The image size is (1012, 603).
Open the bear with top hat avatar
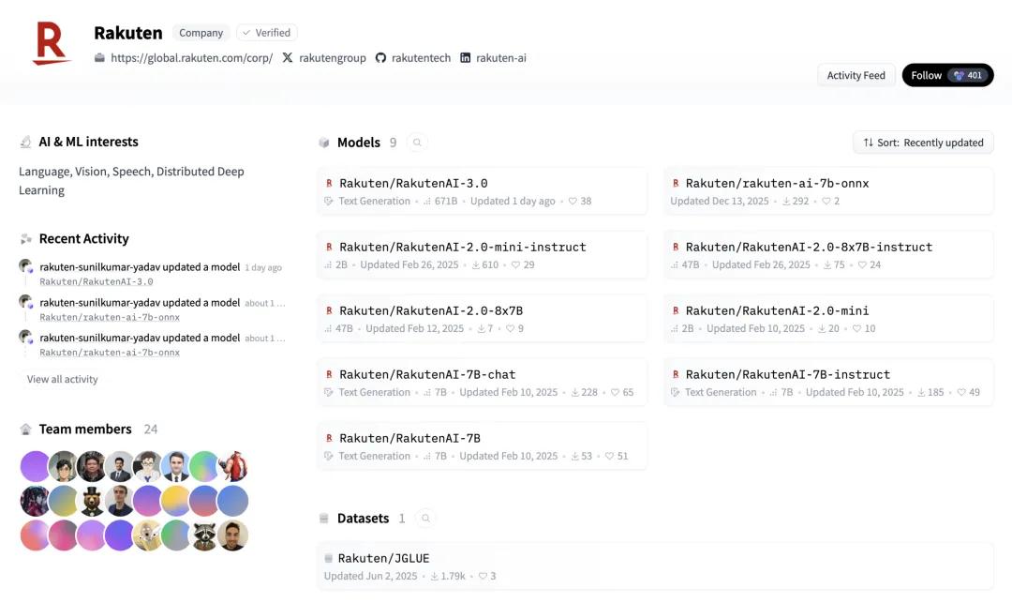tap(92, 501)
